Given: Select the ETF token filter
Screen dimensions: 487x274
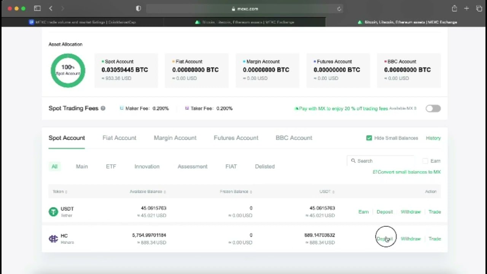Looking at the screenshot, I should point(111,167).
